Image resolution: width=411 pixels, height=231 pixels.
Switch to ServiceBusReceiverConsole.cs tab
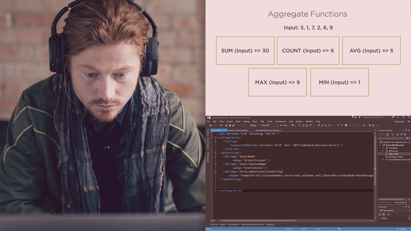268,130
